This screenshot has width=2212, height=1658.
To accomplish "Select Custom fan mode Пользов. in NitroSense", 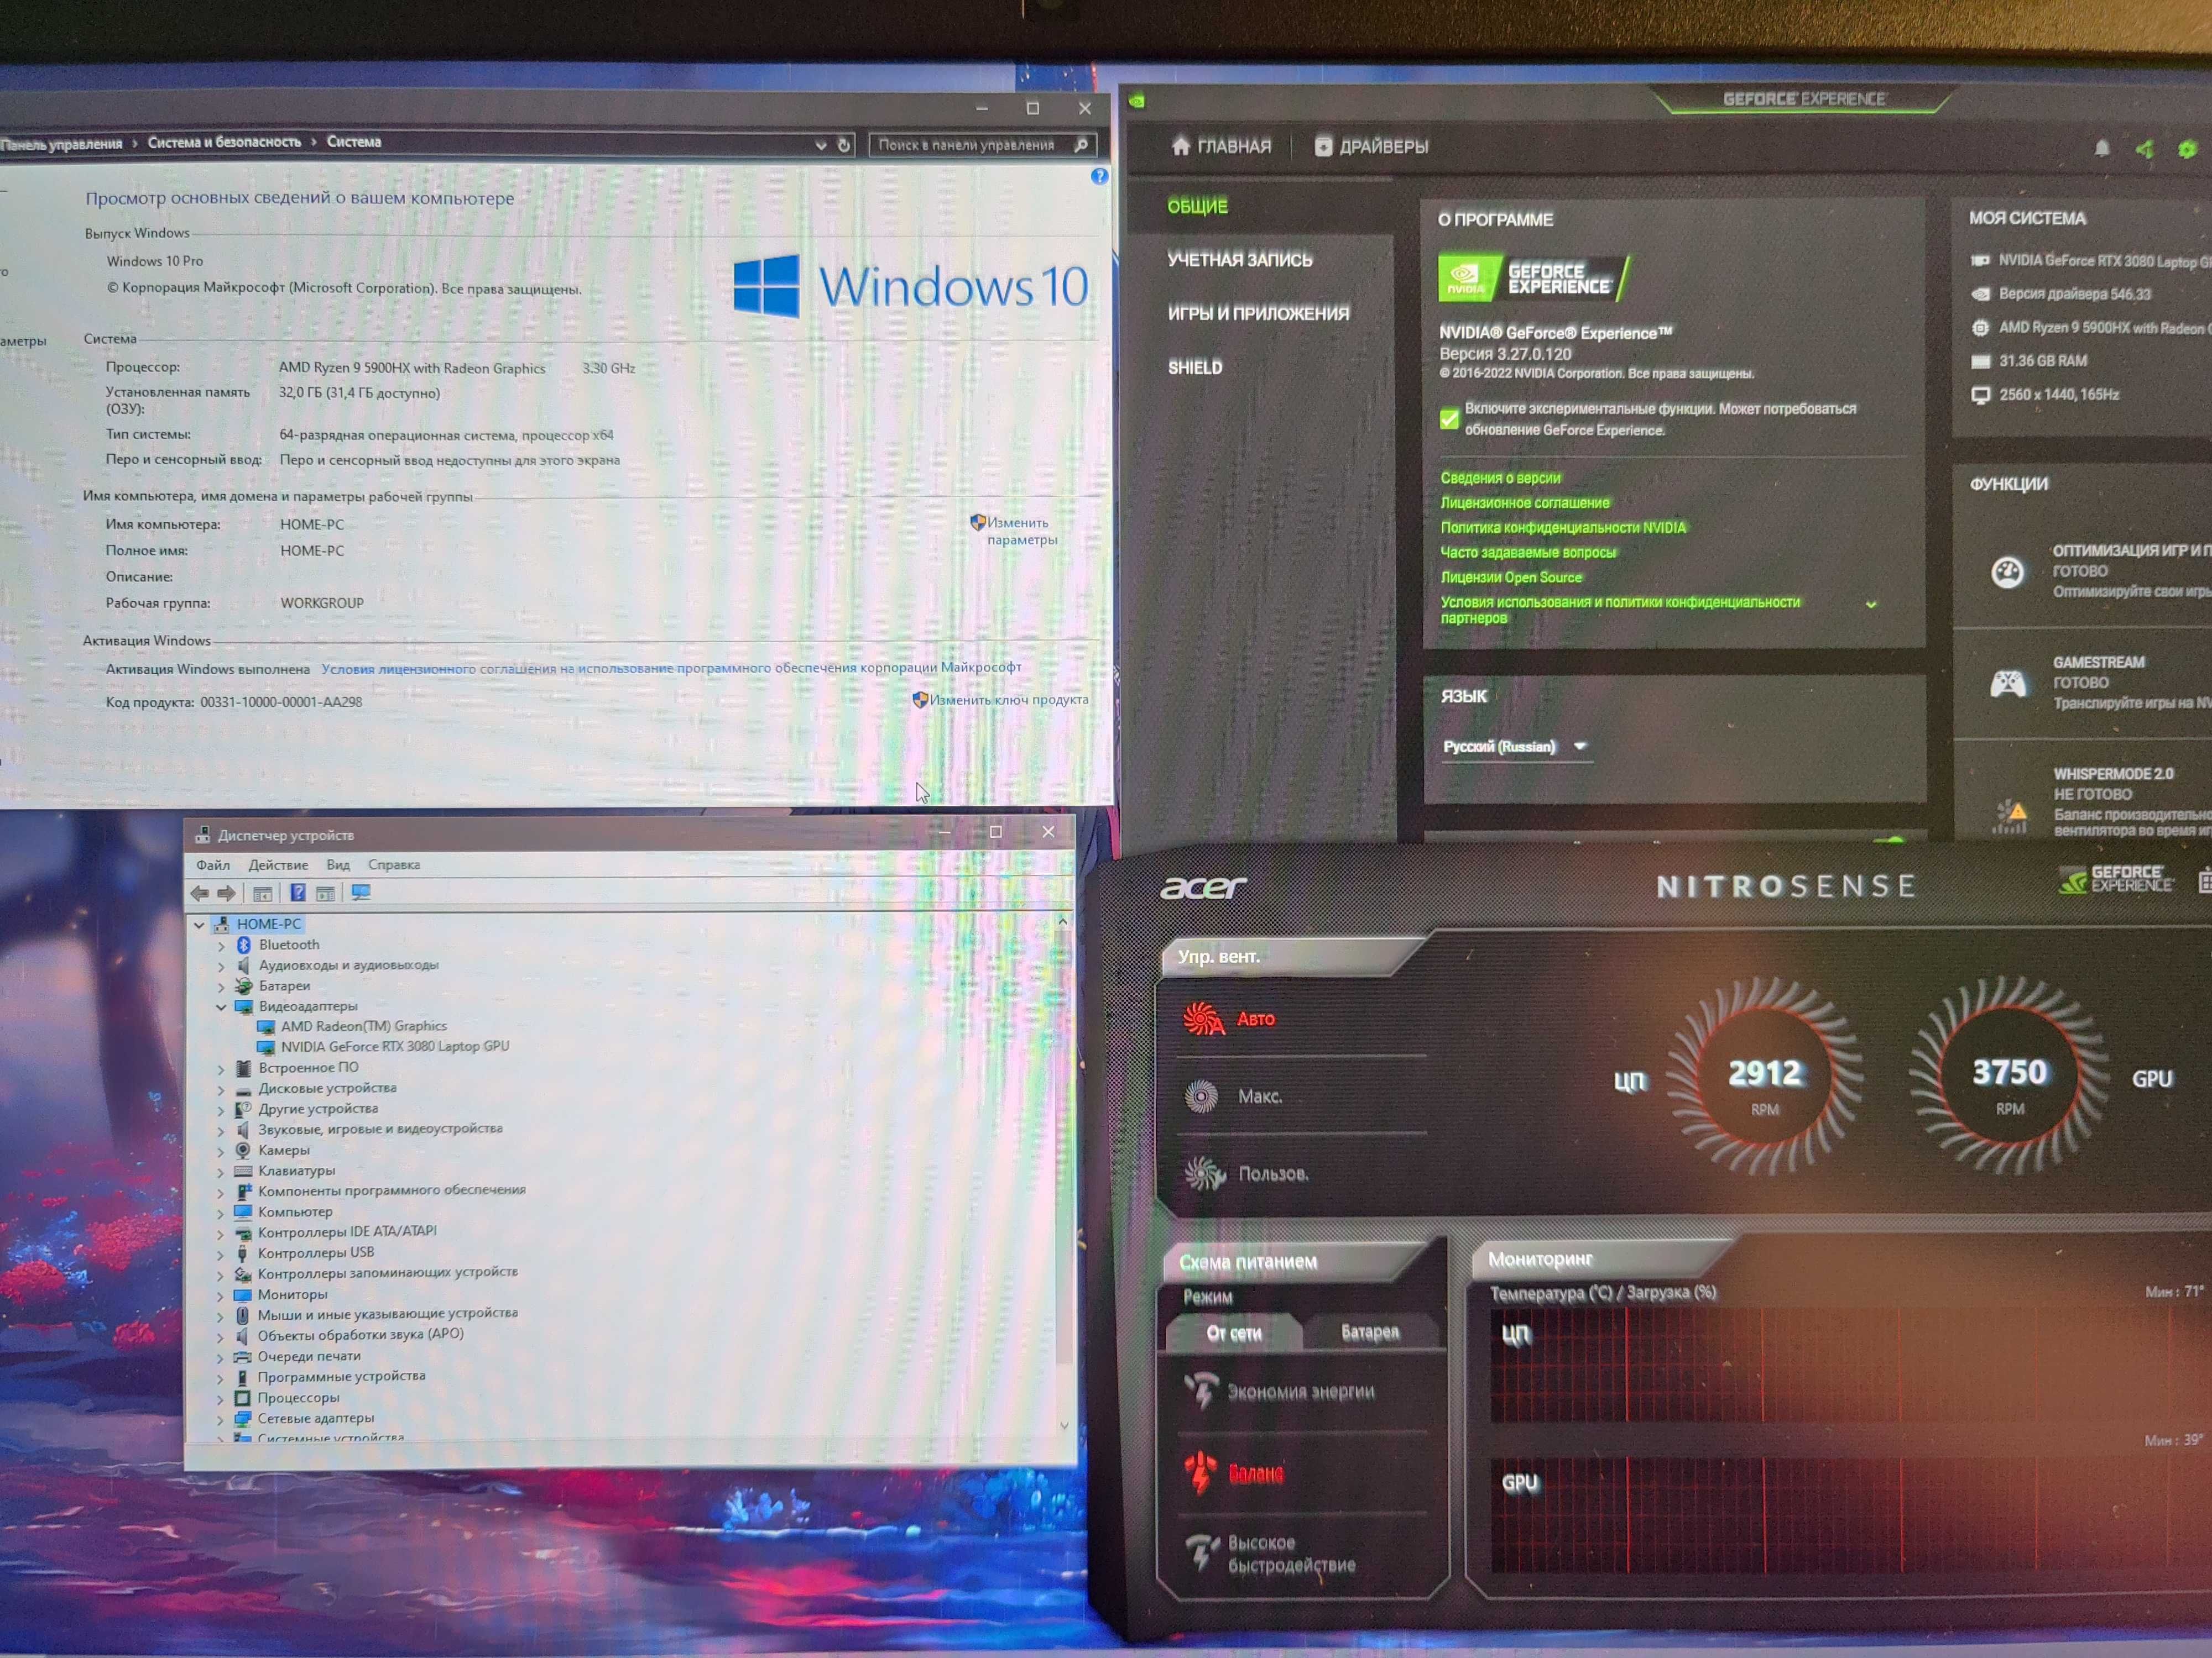I will click(1247, 1173).
